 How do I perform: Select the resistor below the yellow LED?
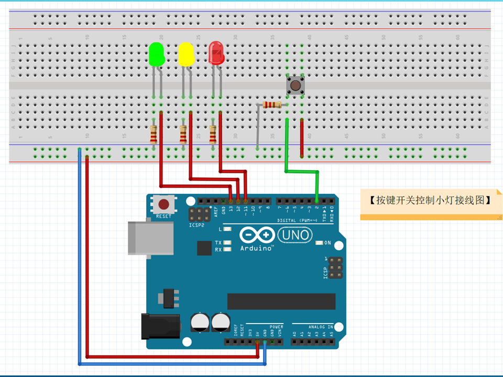pos(183,135)
